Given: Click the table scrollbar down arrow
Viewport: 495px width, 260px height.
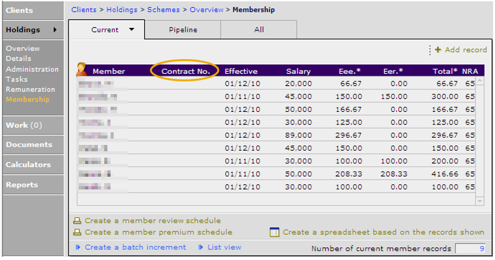Looking at the screenshot, I should 480,201.
